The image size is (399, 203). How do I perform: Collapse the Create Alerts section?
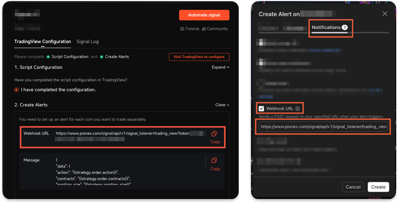click(x=222, y=105)
